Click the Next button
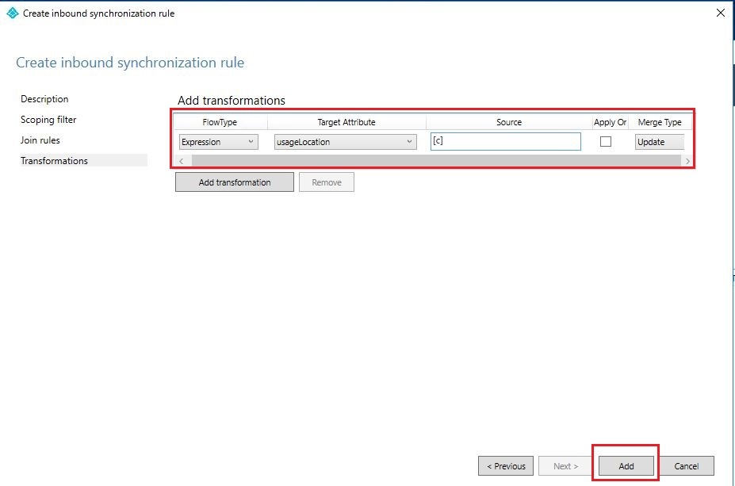The width and height of the screenshot is (735, 486). [x=566, y=466]
